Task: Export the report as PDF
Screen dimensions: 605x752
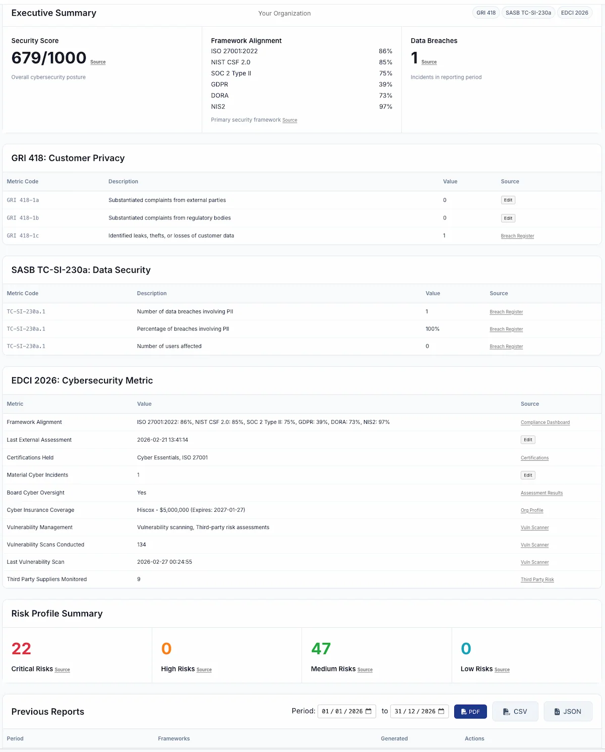Action: [470, 711]
